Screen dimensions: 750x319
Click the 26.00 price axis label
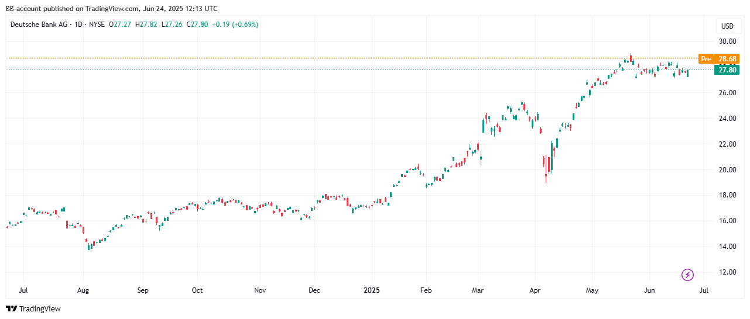coord(728,93)
